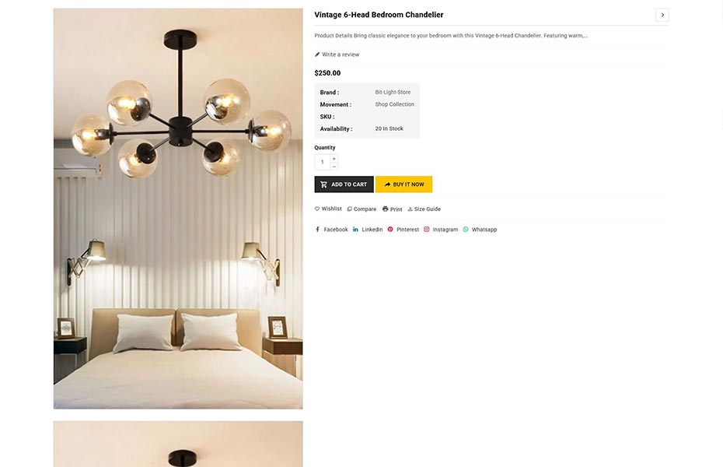Decrease quantity with the minus stepper
The width and height of the screenshot is (723, 467).
(334, 167)
